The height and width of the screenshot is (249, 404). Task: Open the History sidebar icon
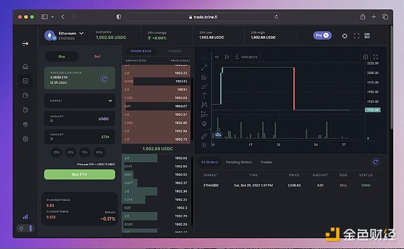pos(26,110)
